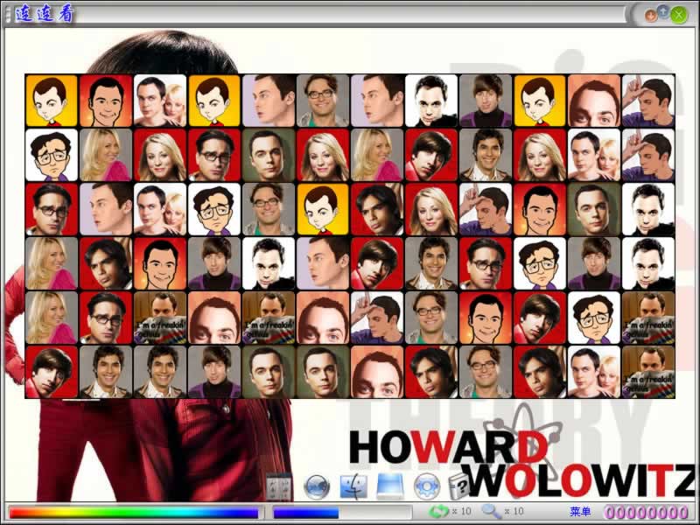Select fourth-row Sheldon profile tile
The height and width of the screenshot is (525, 700).
(323, 264)
